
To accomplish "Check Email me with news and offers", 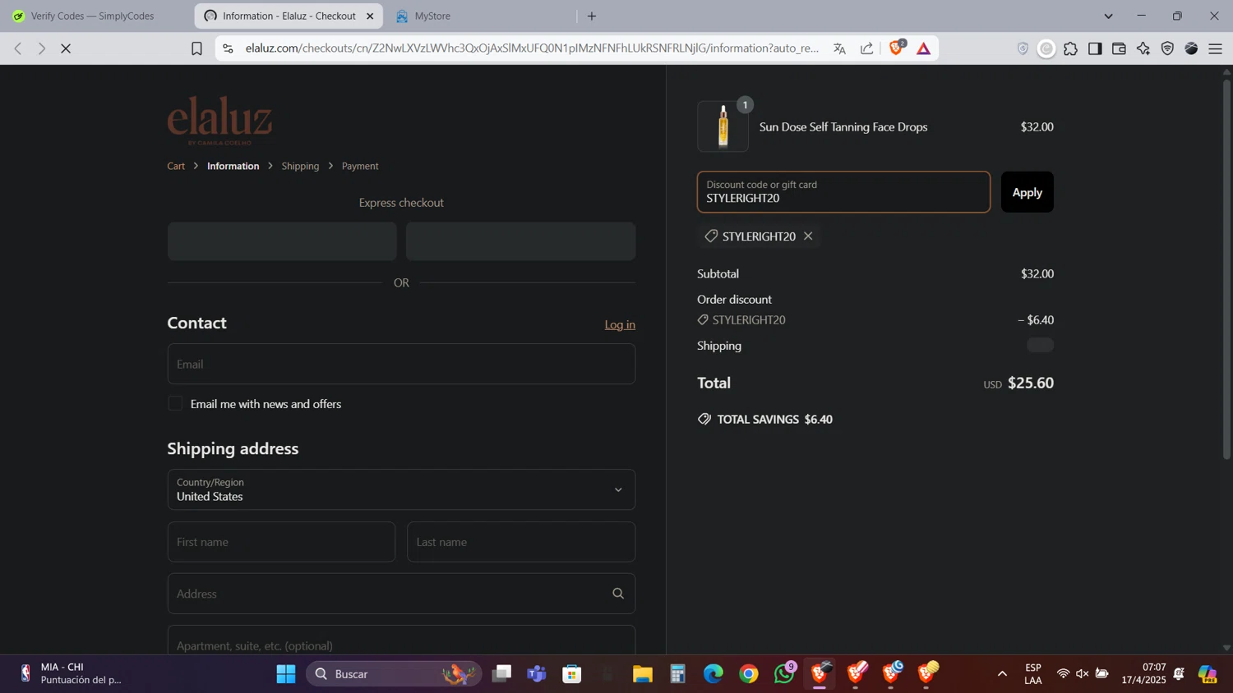I will [175, 403].
